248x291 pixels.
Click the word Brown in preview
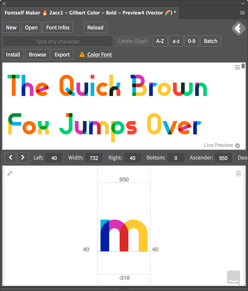tap(169, 85)
